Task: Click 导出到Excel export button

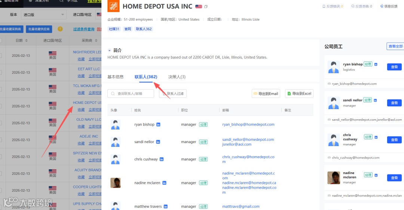Action: tap(299, 94)
